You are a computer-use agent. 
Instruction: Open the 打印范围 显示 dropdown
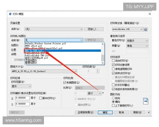21,86
